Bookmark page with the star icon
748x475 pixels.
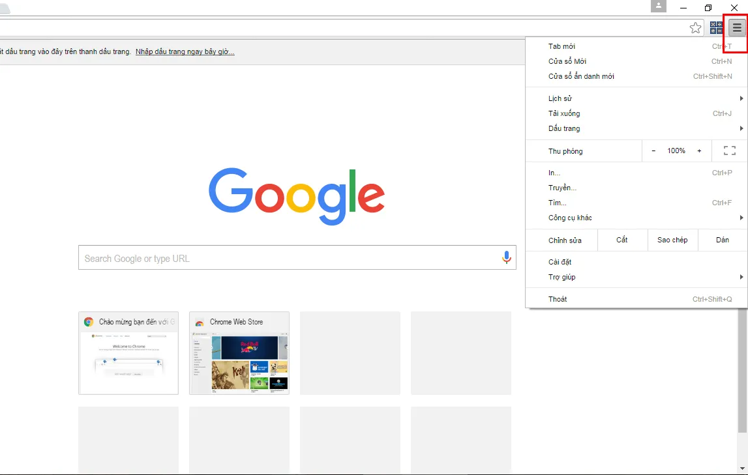point(696,27)
